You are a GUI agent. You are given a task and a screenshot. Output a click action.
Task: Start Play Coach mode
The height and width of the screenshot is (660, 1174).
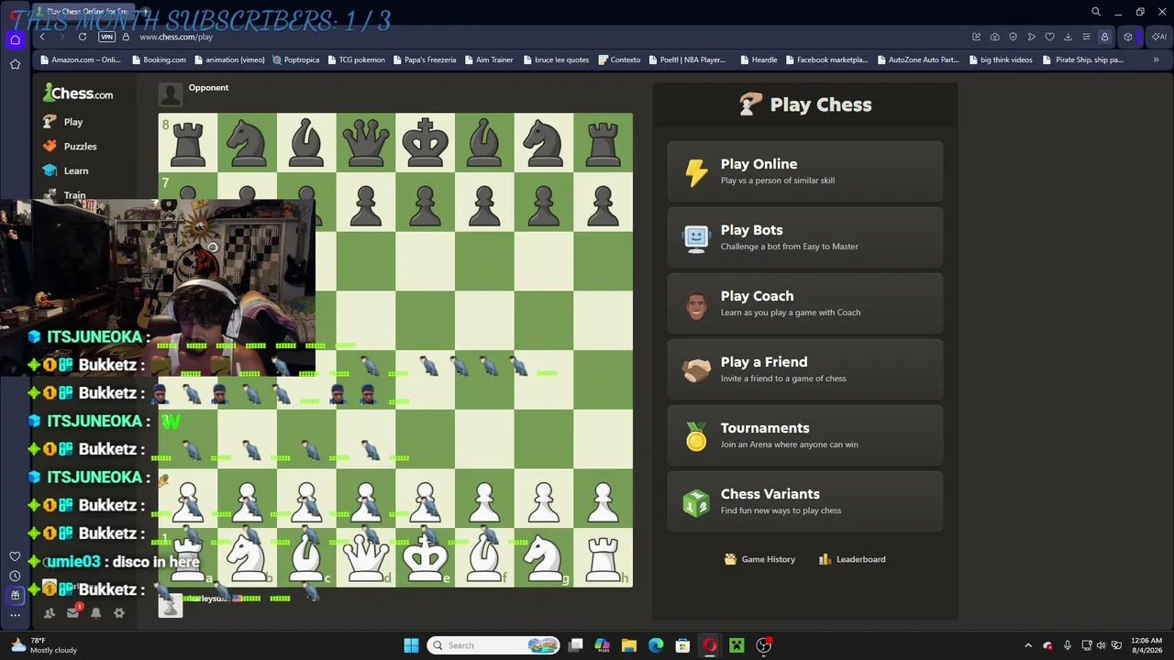point(804,303)
